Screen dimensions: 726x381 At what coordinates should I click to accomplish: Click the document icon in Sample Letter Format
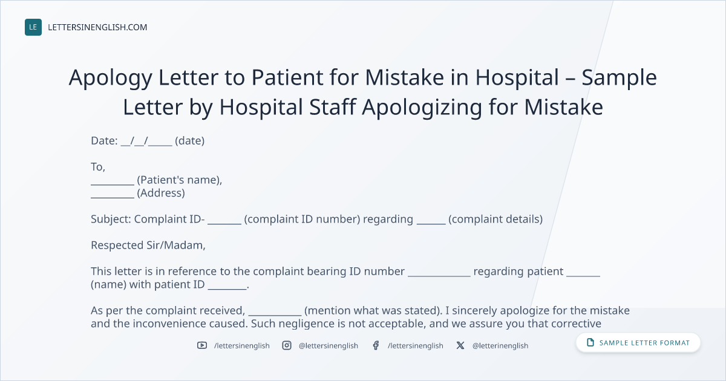[x=590, y=343]
